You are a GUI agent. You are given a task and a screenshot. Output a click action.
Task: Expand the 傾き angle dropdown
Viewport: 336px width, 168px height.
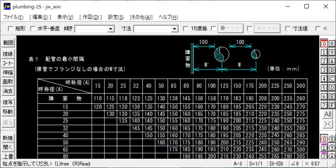111,28
